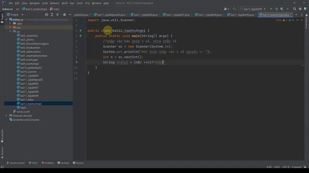Select bai10_scanner in project tree
Screen dimensions: 309x173
[x=28, y=72]
